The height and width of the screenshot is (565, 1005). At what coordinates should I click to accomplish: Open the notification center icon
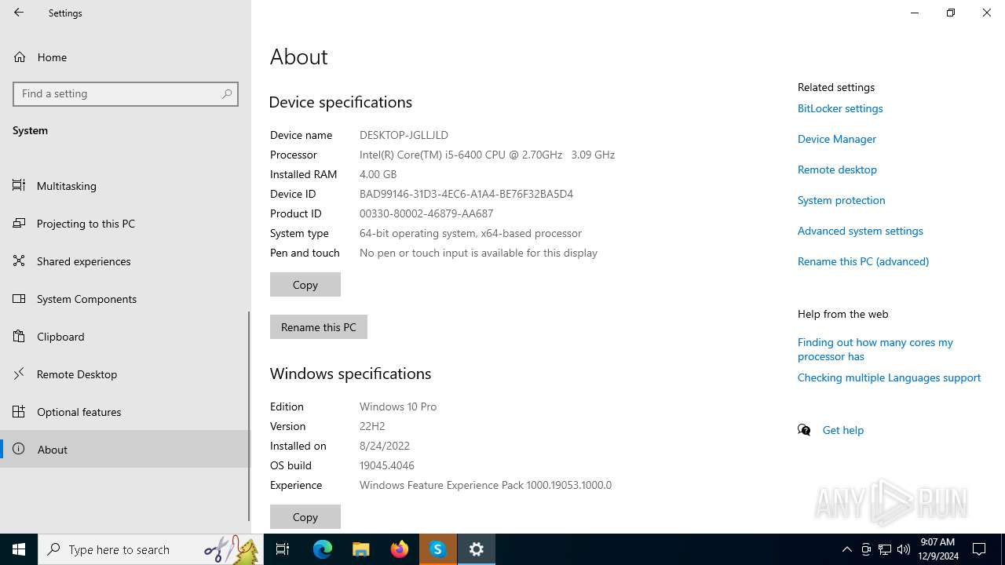point(980,549)
